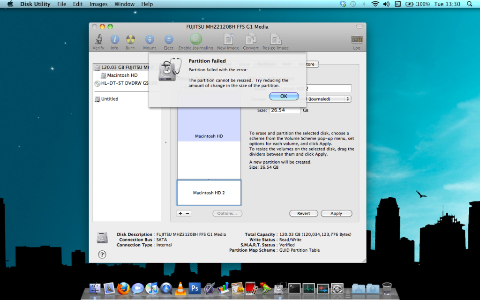The image size is (480, 300).
Task: Click the Size field showing 26.54
Action: pos(285,110)
